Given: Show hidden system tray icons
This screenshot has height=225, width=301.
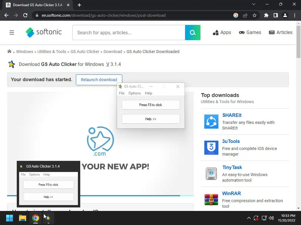Looking at the screenshot, I should (x=249, y=218).
